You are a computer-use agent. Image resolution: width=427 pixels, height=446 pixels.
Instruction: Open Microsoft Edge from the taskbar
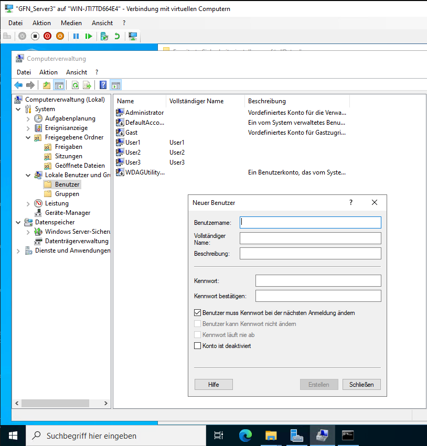click(245, 435)
